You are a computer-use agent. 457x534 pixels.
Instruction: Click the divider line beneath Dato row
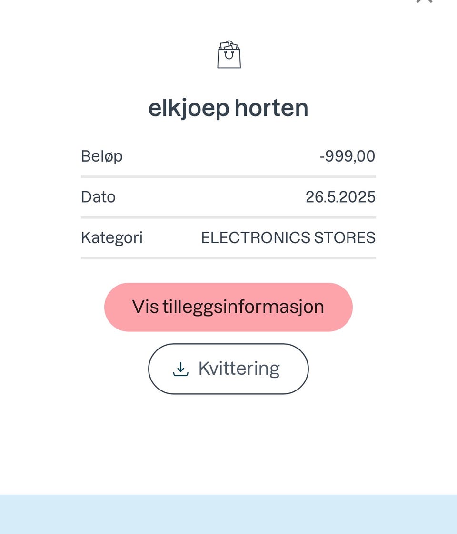click(x=228, y=217)
